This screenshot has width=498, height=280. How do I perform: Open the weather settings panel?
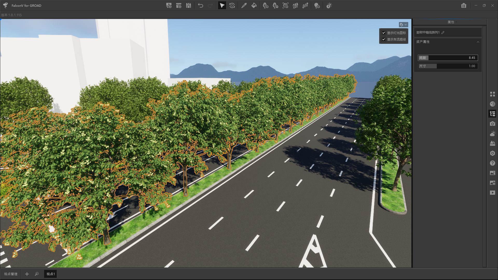coord(493,134)
